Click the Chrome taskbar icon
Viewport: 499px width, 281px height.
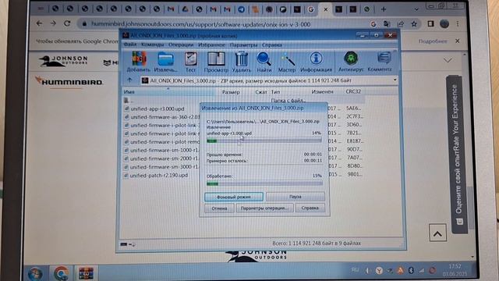(x=61, y=274)
